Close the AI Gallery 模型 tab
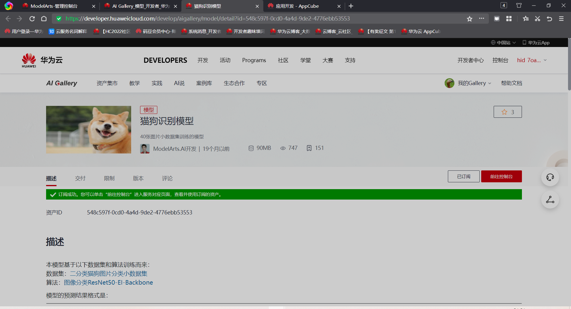 coord(175,6)
